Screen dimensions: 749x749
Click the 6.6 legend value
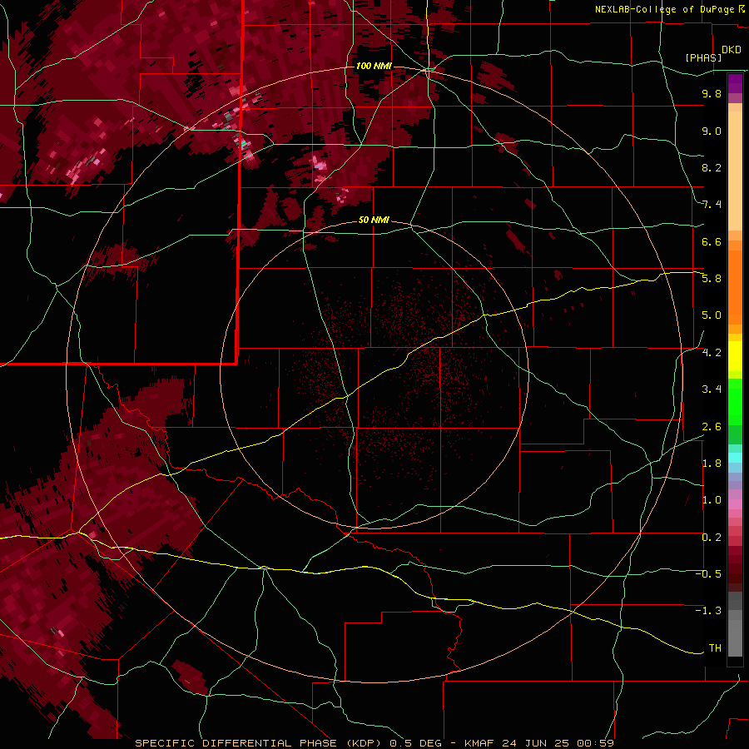tap(712, 241)
